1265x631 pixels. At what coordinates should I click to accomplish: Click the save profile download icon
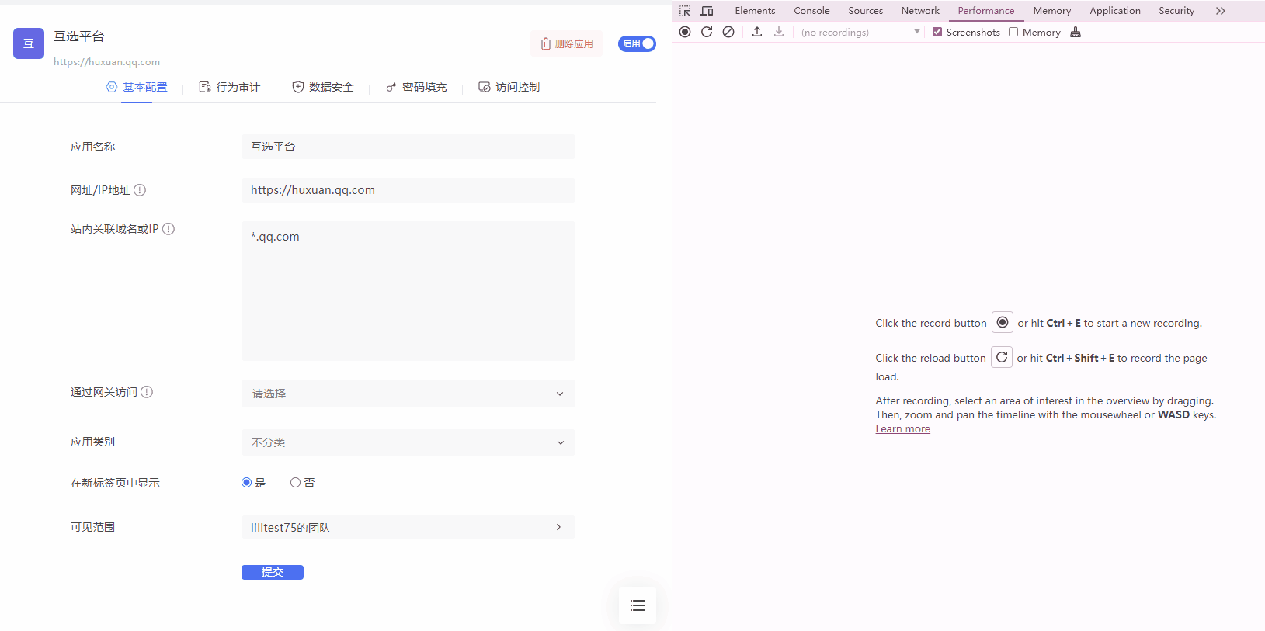coord(779,32)
